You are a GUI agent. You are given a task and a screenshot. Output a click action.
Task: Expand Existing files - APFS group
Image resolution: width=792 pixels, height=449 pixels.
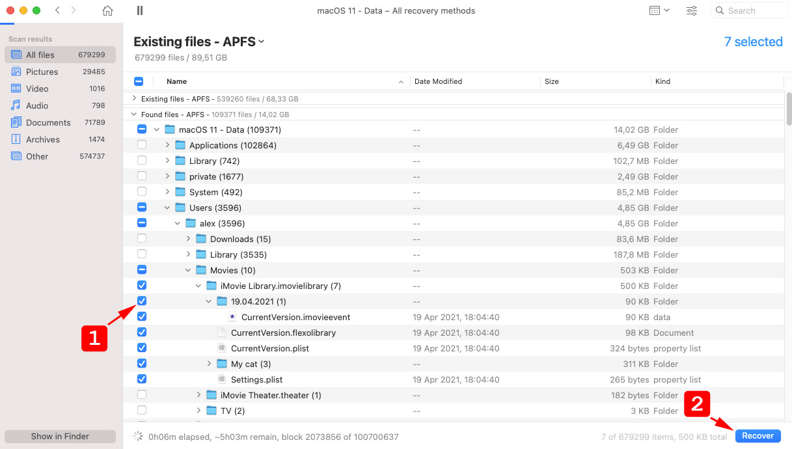pyautogui.click(x=134, y=99)
